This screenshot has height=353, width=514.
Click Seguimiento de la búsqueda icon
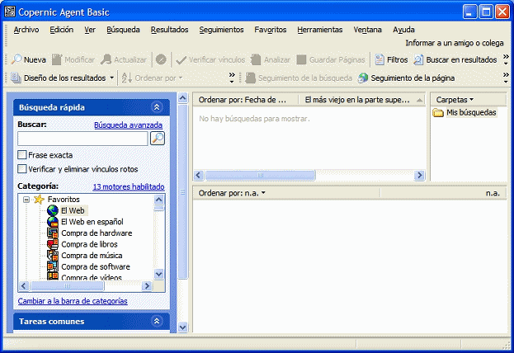pos(251,78)
